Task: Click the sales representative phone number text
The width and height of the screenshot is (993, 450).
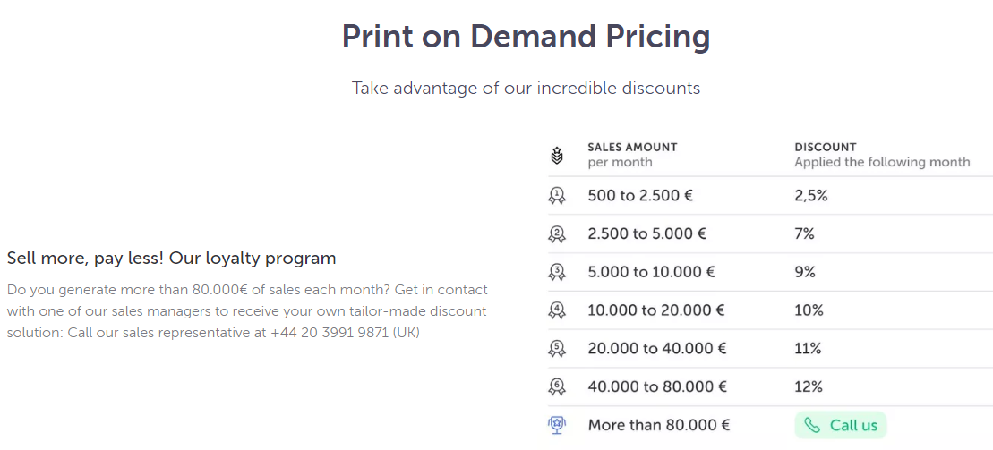Action: pos(329,333)
